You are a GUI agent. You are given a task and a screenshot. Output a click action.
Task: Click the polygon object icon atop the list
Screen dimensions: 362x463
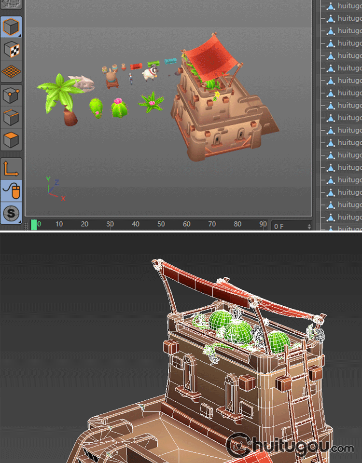click(331, 6)
